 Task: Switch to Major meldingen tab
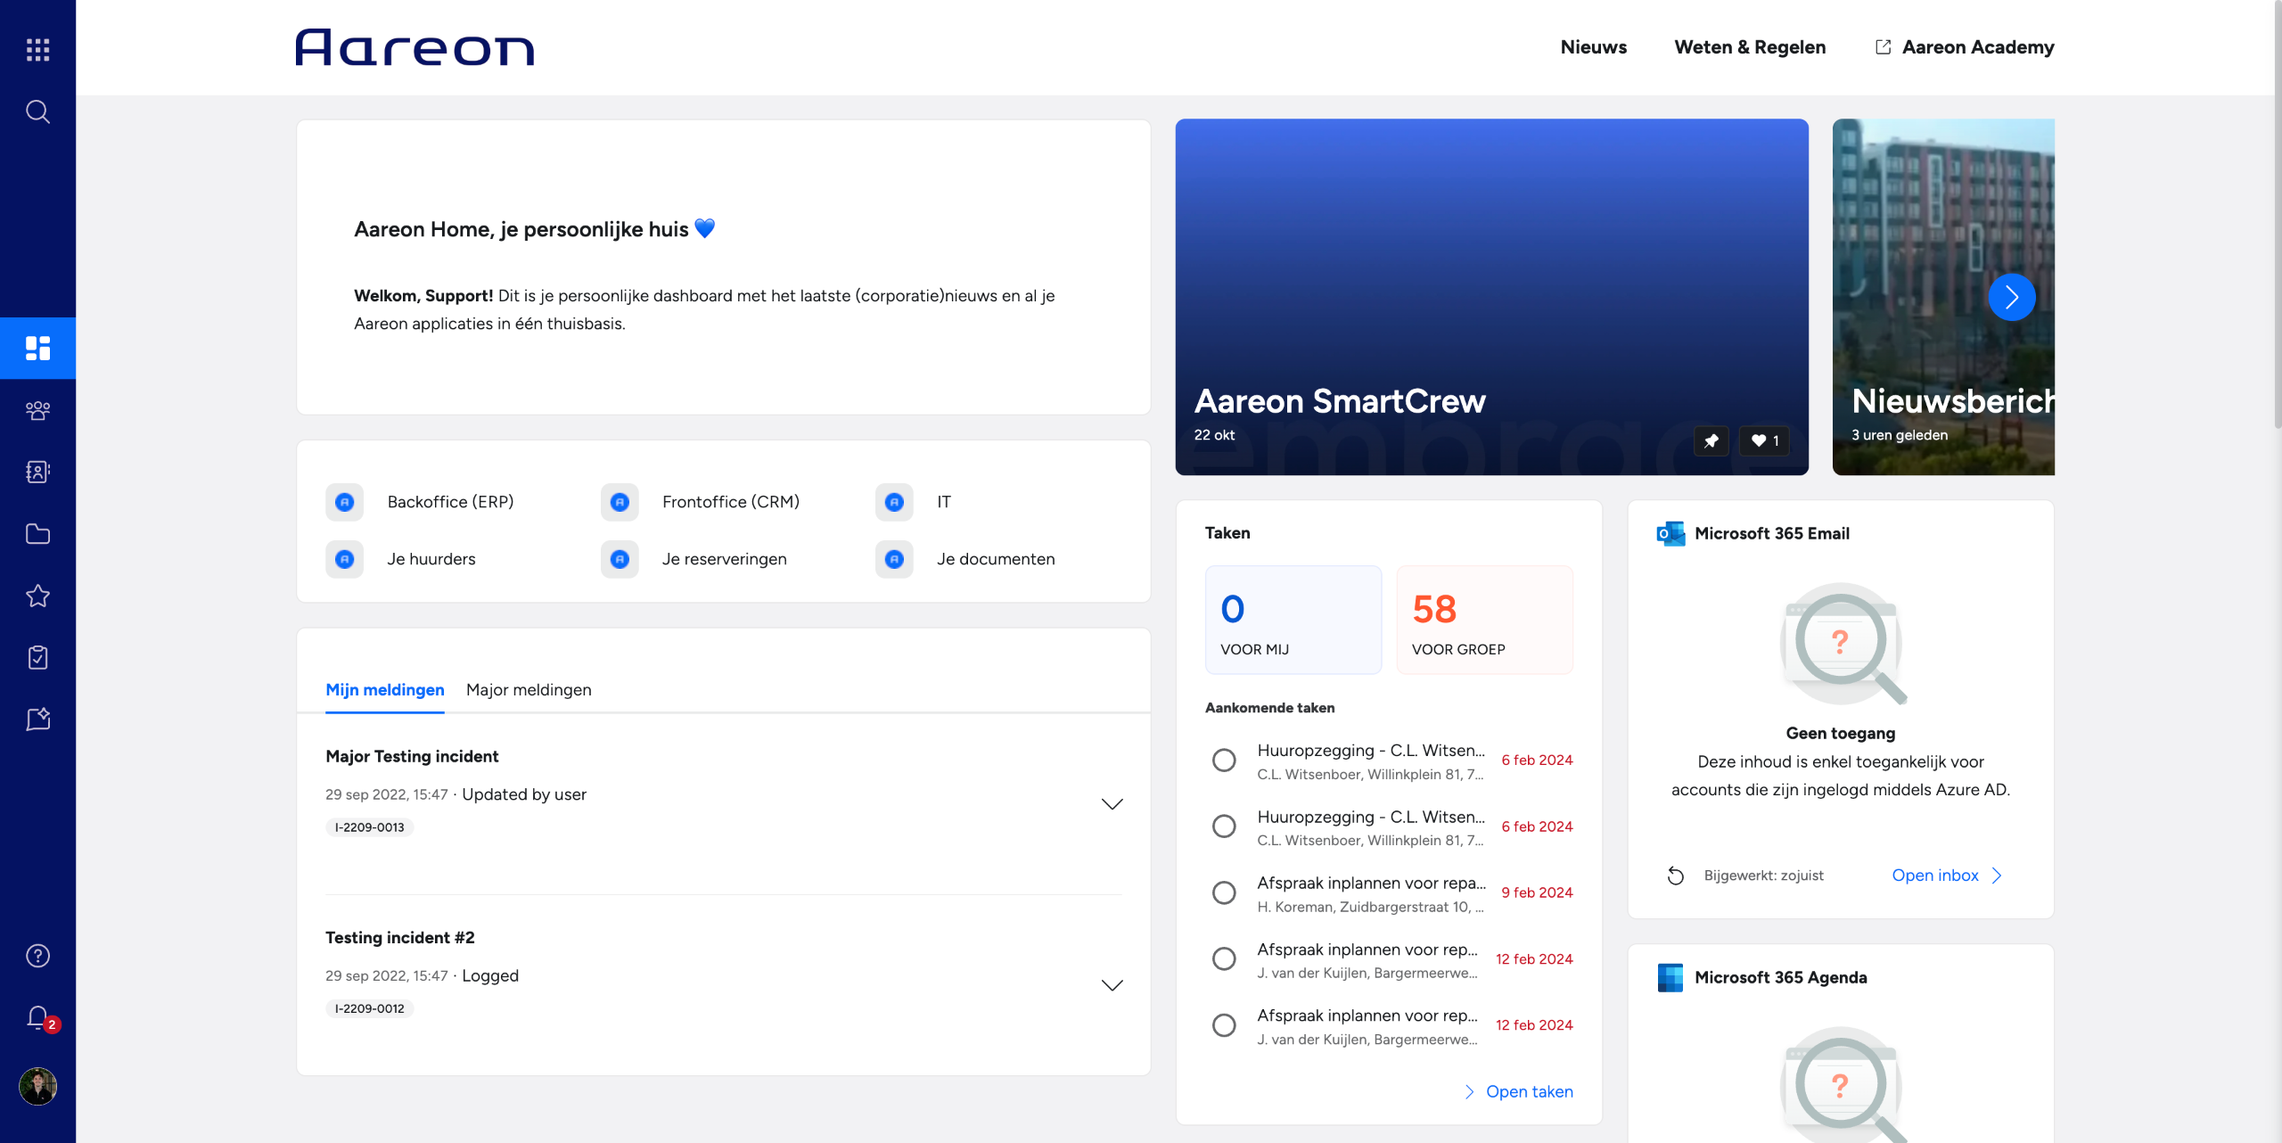point(529,690)
